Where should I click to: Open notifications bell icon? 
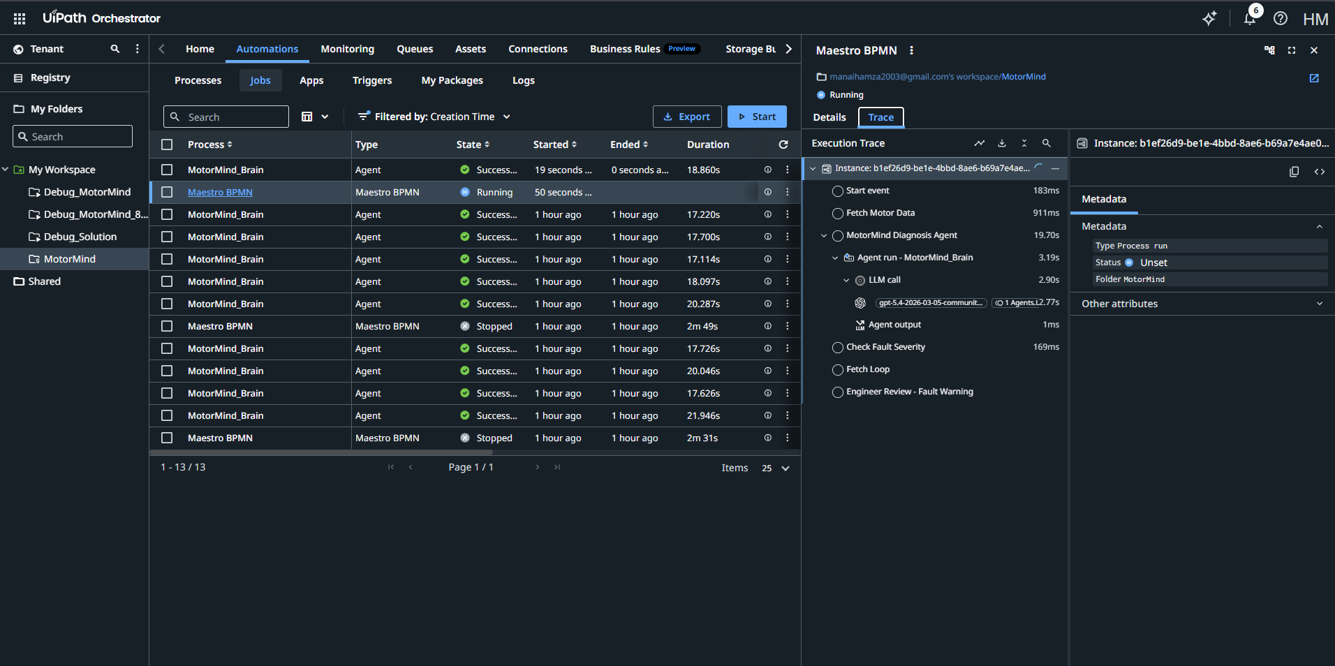coord(1250,19)
